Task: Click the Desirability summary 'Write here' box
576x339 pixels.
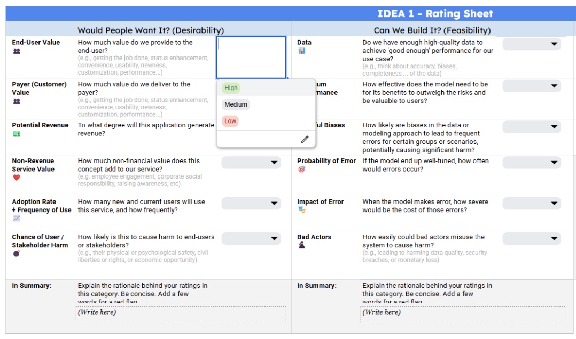Action: point(181,314)
